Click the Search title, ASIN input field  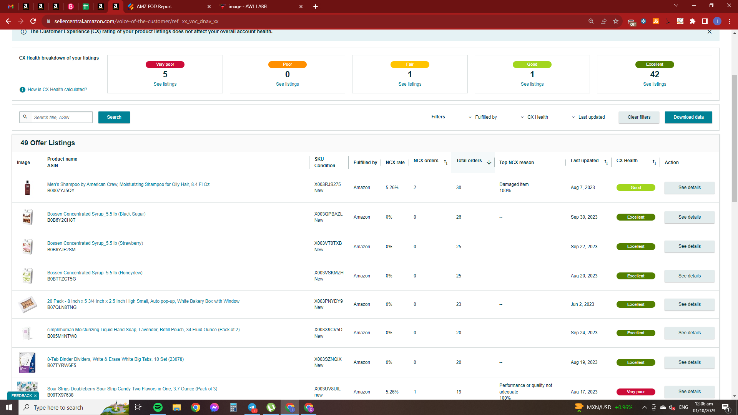tap(61, 117)
